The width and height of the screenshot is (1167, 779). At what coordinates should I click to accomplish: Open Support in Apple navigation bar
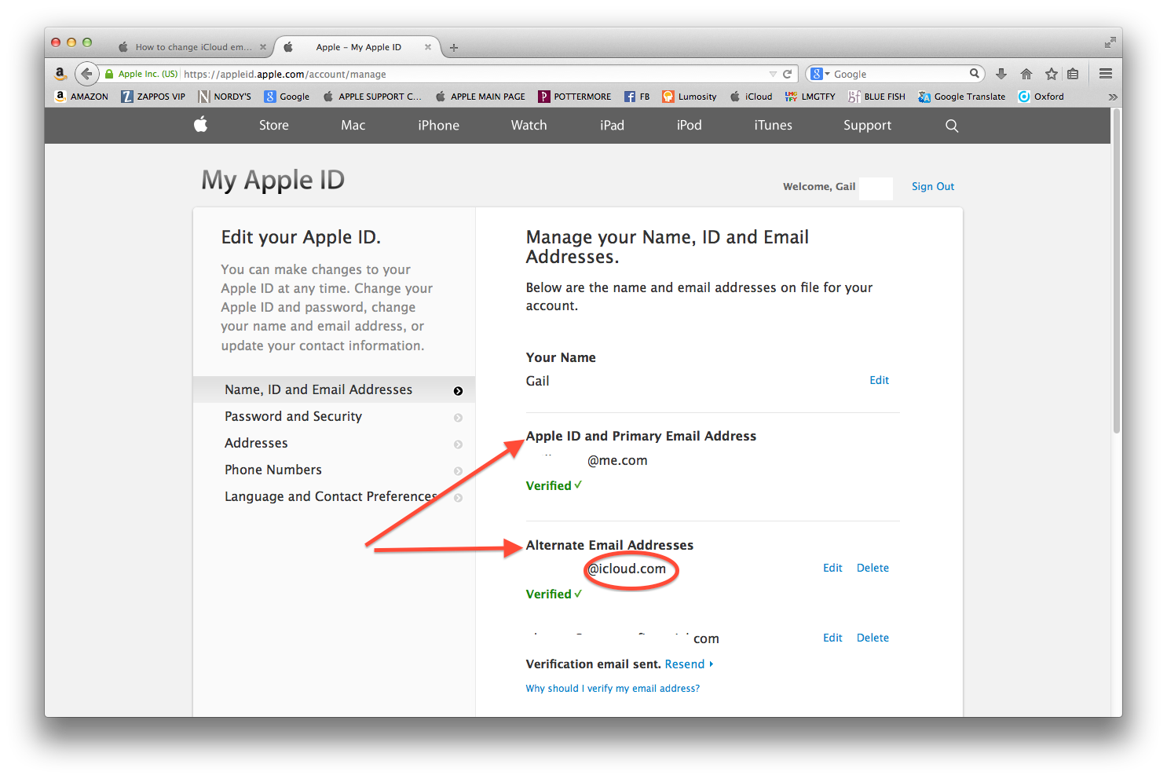[868, 125]
